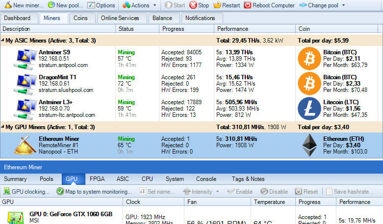
Task: Click the stratum.antpool.com pool text
Action: [x=63, y=65]
